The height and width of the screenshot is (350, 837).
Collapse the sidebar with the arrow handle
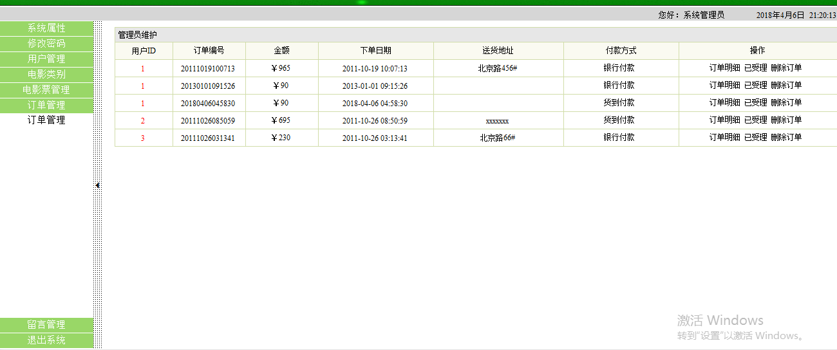[97, 185]
